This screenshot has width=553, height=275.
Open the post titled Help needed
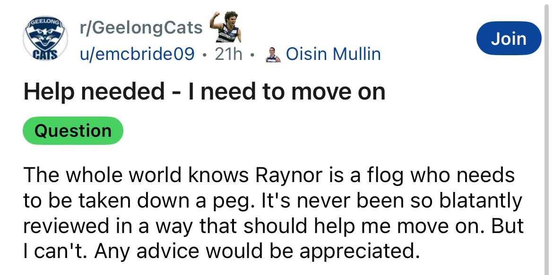point(204,92)
